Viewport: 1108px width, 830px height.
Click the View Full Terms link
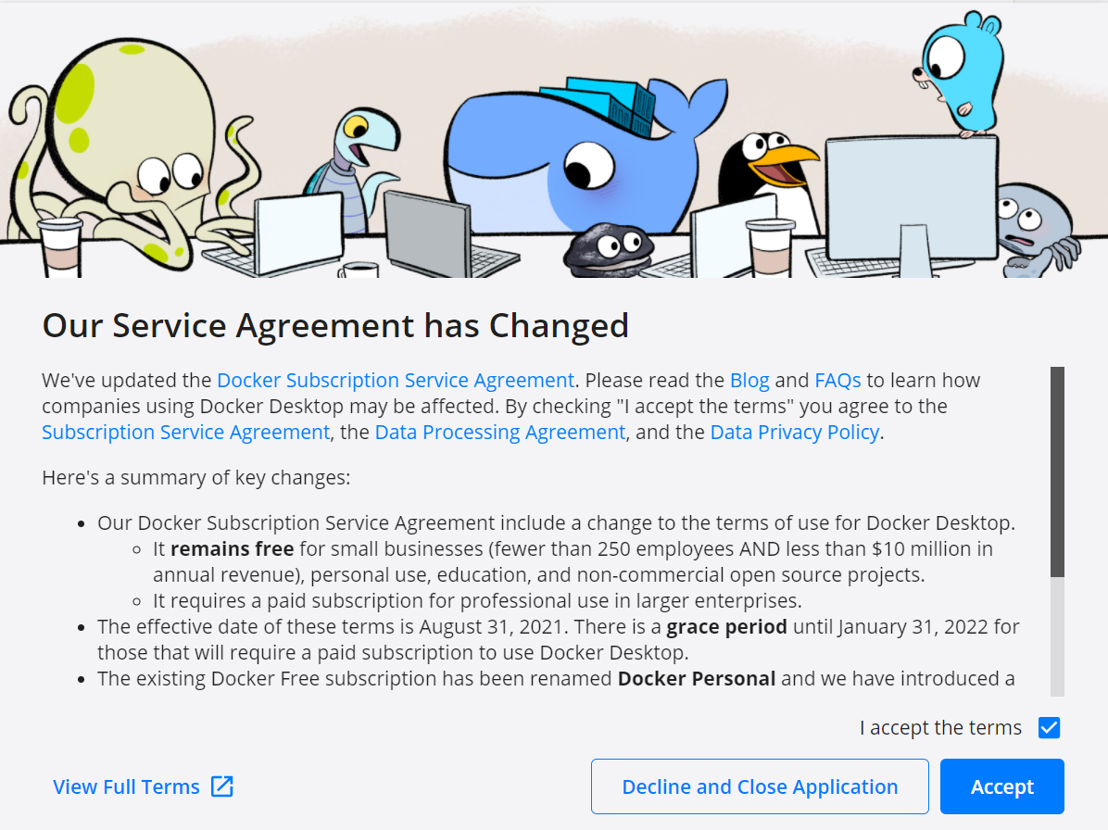tap(127, 786)
